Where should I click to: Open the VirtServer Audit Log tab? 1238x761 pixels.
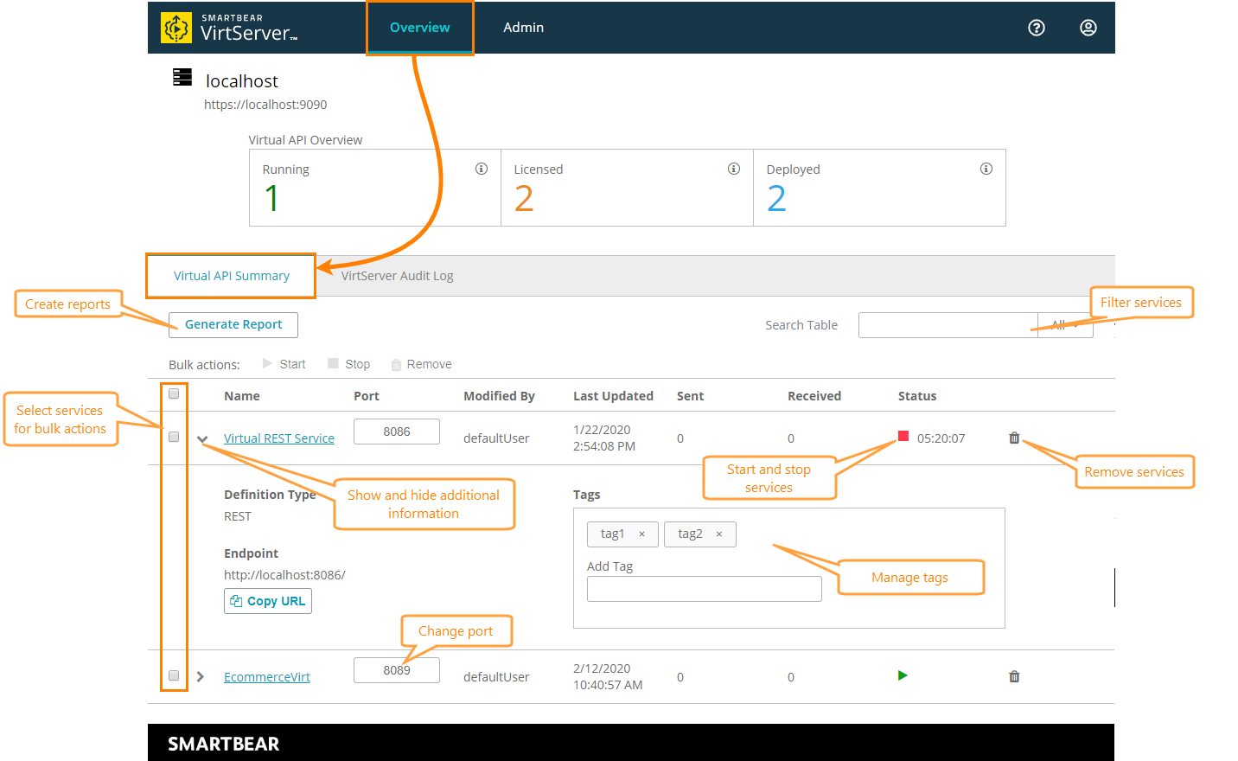397,276
